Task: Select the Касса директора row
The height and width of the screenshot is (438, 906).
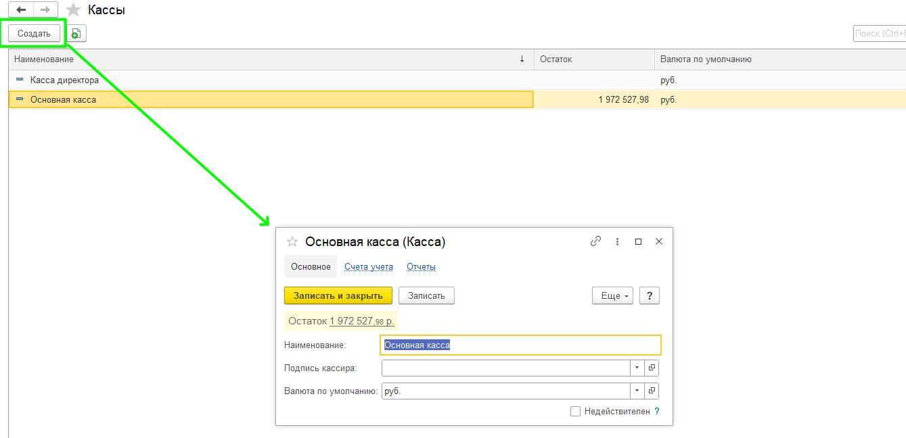Action: 457,80
